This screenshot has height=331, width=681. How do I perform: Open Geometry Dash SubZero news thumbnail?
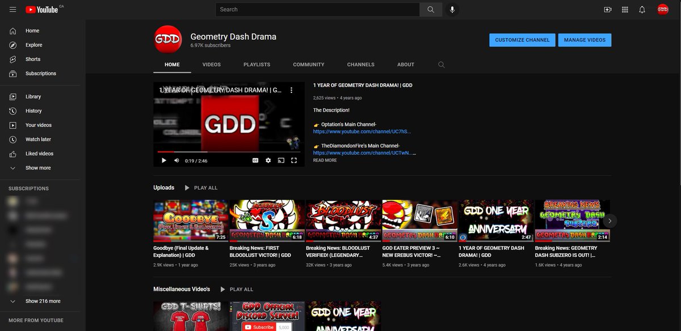click(x=573, y=221)
